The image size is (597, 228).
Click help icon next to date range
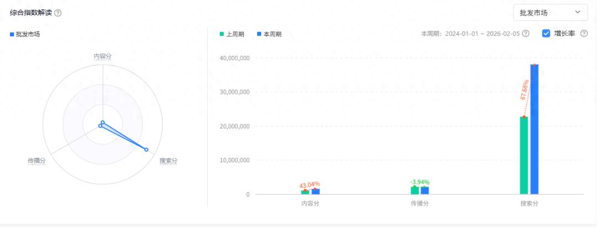click(x=526, y=34)
